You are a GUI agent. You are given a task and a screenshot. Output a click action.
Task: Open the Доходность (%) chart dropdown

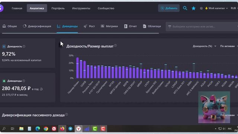pyautogui.click(x=204, y=46)
